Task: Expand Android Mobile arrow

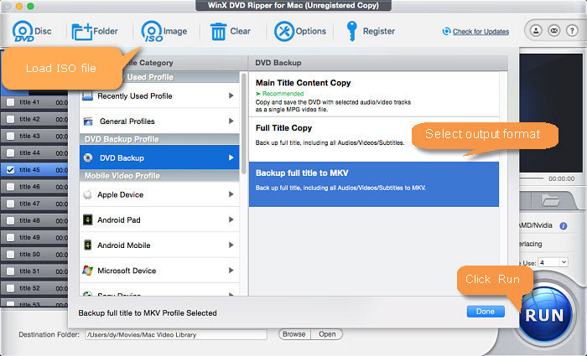Action: 231,245
